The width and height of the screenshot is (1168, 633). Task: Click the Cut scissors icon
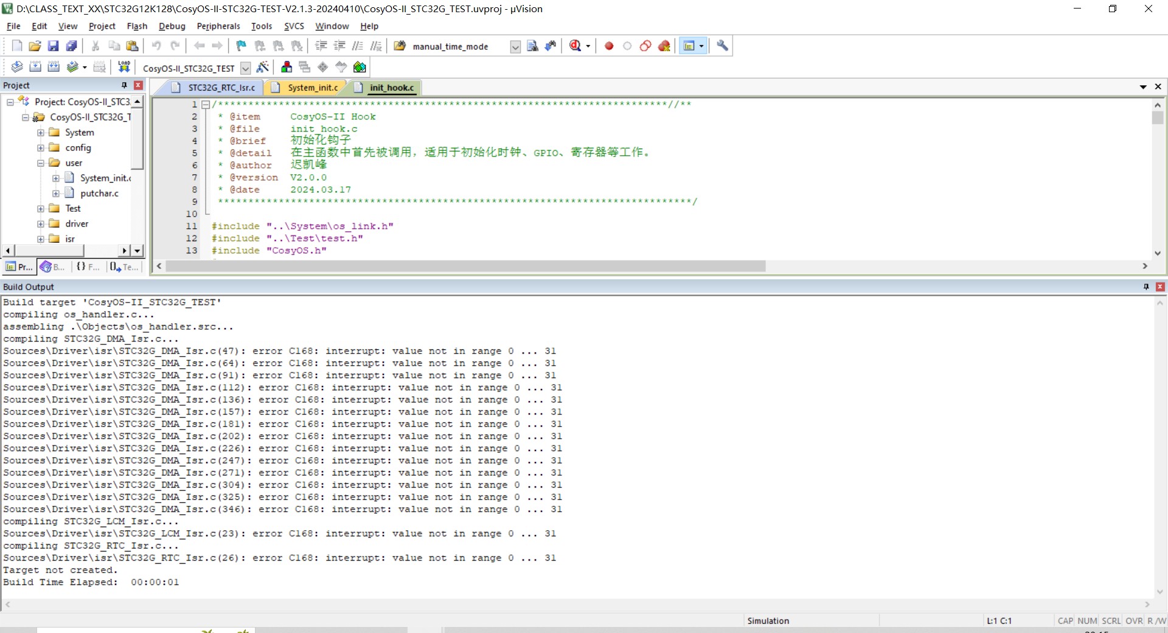[x=96, y=46]
